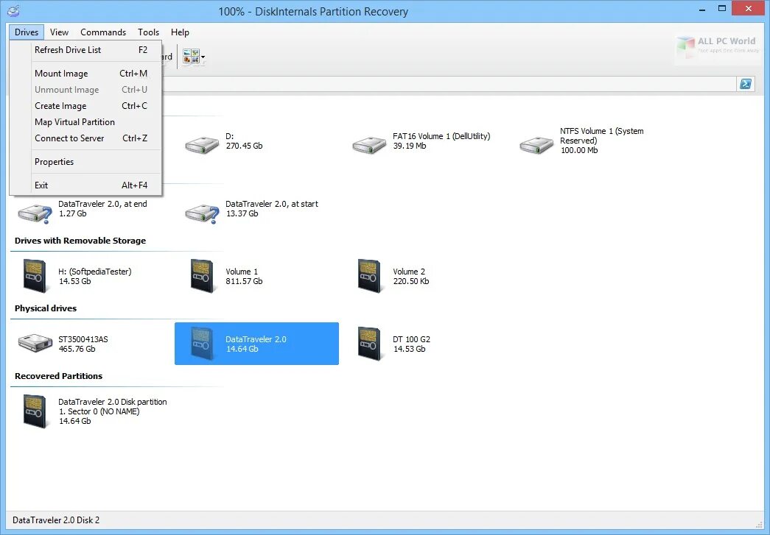Select highlighted DataTraveler 2.0 14.64 Gb icon
The image size is (770, 535).
pos(203,344)
